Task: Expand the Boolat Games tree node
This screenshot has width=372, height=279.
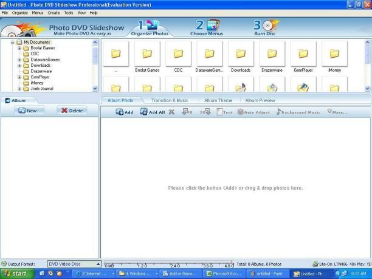Action: point(19,48)
